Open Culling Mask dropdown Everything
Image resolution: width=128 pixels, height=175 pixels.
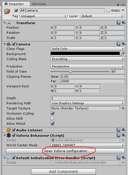(88, 59)
